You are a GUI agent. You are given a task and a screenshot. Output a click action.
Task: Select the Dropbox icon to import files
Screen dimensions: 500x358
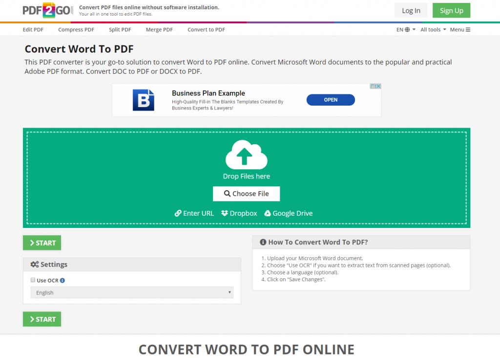click(225, 213)
